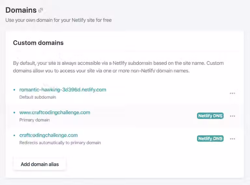This screenshot has width=250, height=185.
Task: Click the 'Primary domain' label
Action: pyautogui.click(x=35, y=120)
